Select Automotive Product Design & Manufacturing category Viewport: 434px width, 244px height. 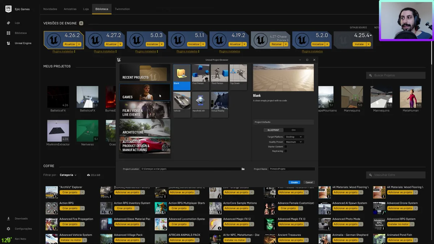point(145,145)
